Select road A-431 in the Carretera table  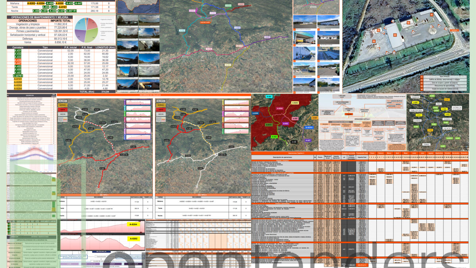point(18,50)
